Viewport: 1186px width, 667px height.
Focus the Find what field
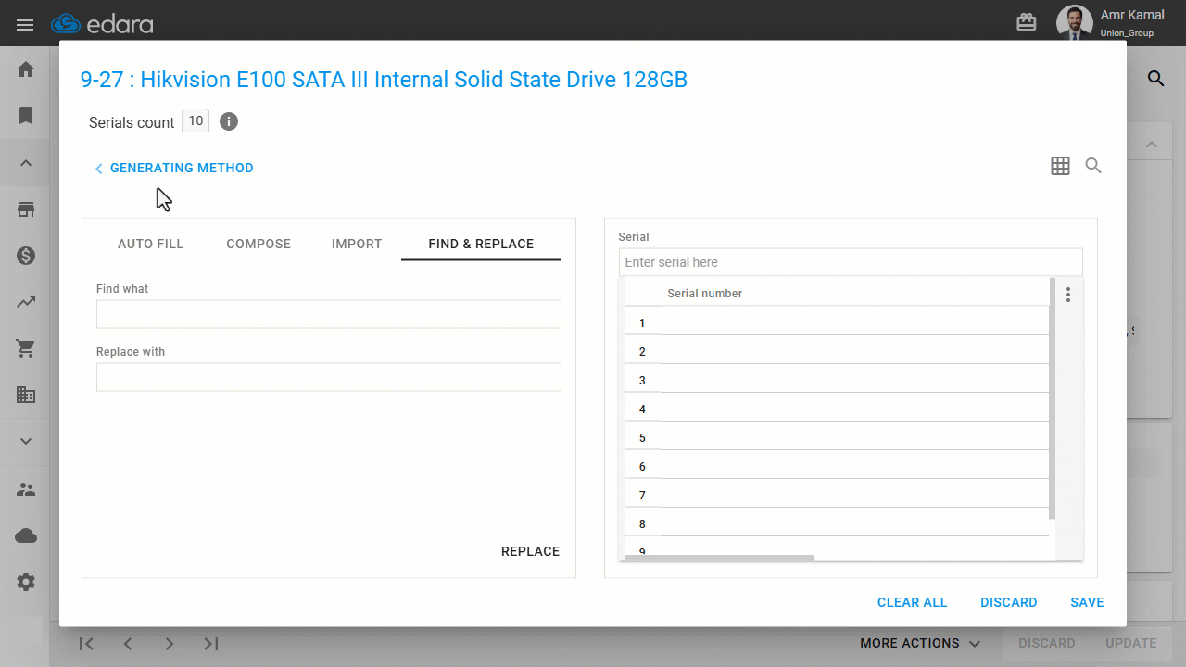coord(329,314)
